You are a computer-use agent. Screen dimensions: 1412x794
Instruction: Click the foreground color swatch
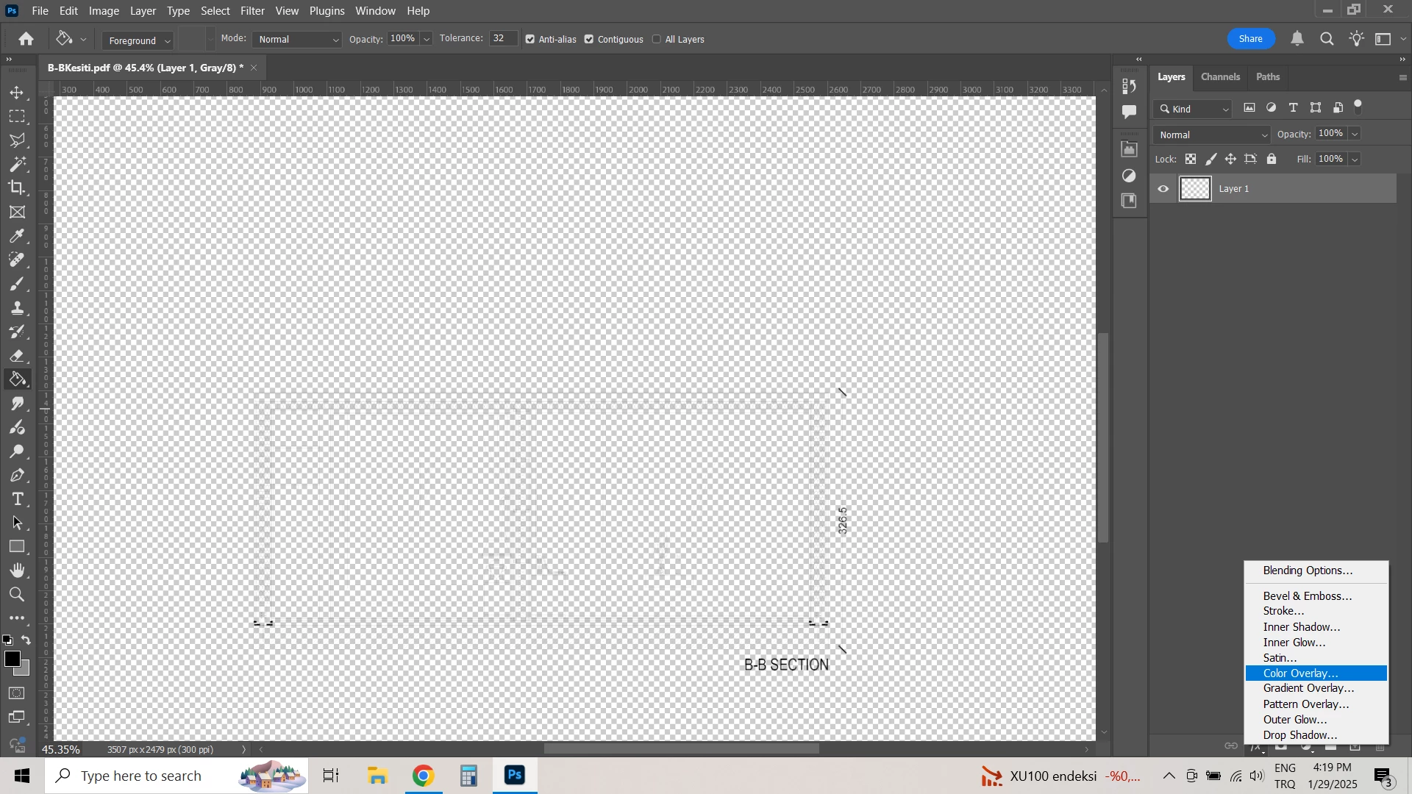coord(12,659)
